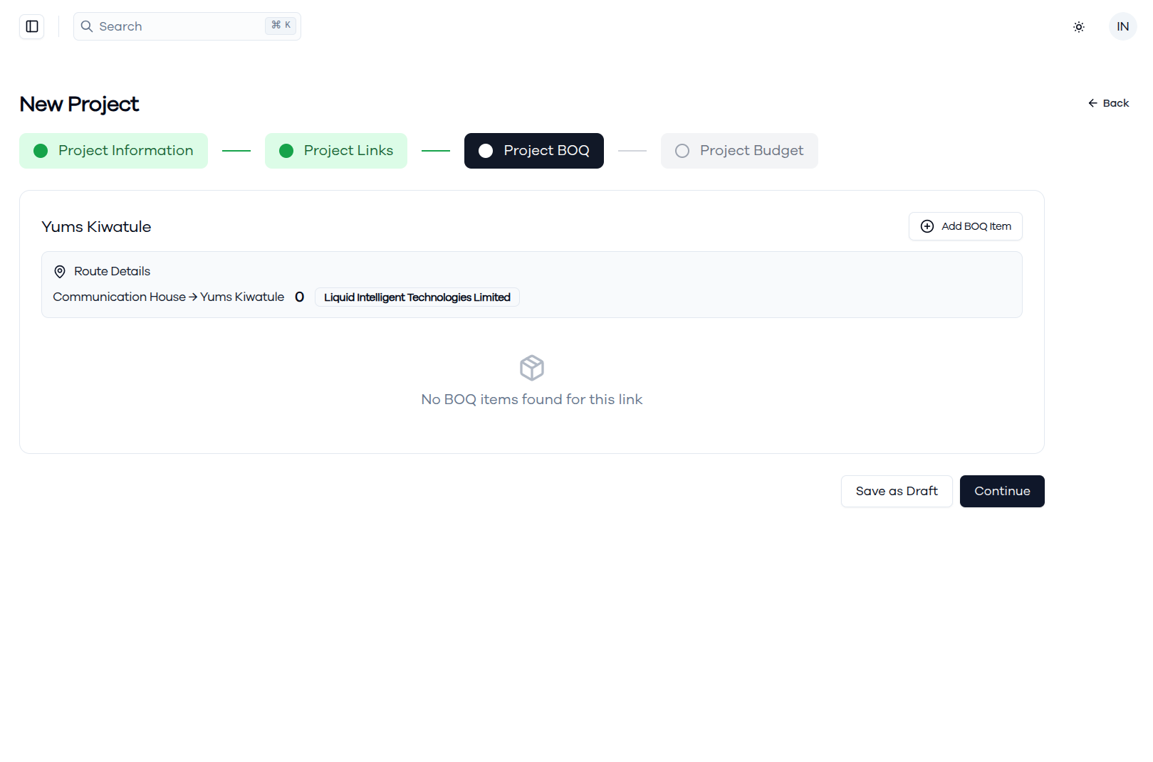Toggle the sidebar panel icon

32,26
